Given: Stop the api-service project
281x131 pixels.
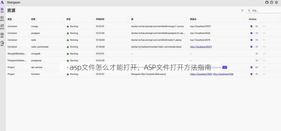Looking at the screenshot, I should (x=251, y=67).
